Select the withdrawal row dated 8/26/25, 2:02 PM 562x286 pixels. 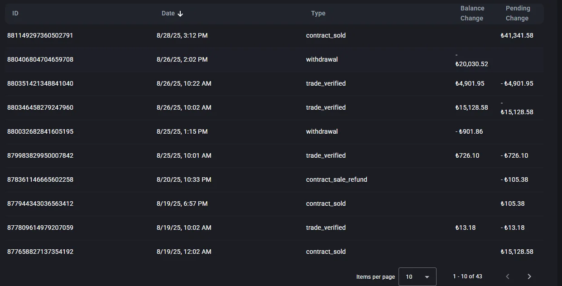pyautogui.click(x=322, y=59)
